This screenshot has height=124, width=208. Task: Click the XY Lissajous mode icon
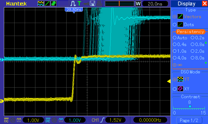[180, 89]
